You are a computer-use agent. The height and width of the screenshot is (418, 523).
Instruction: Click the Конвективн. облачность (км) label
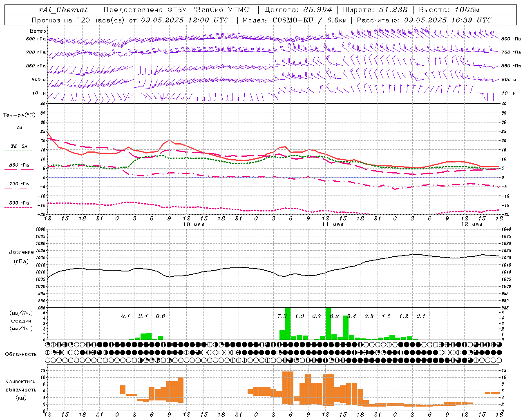tap(21, 389)
